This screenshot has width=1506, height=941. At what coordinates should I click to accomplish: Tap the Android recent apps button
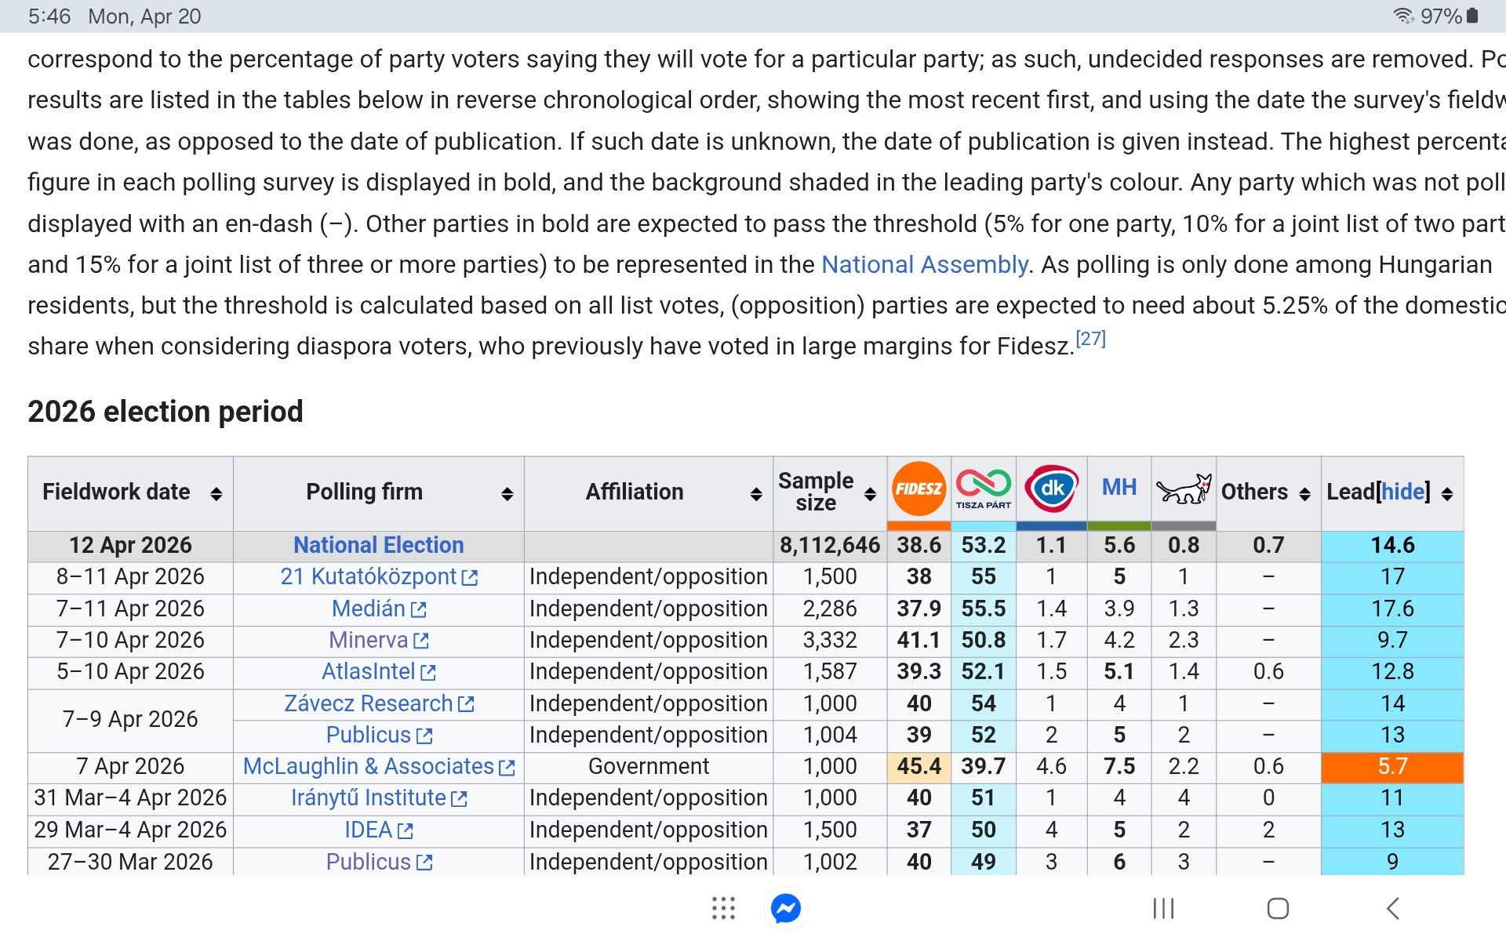pyautogui.click(x=1163, y=909)
